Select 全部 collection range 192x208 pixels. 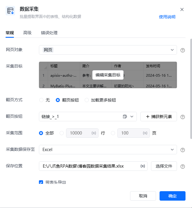pyautogui.click(x=41, y=133)
